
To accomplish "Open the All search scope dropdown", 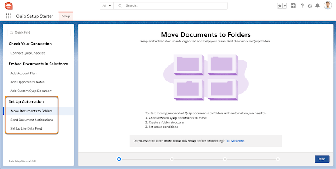I will (x=107, y=6).
